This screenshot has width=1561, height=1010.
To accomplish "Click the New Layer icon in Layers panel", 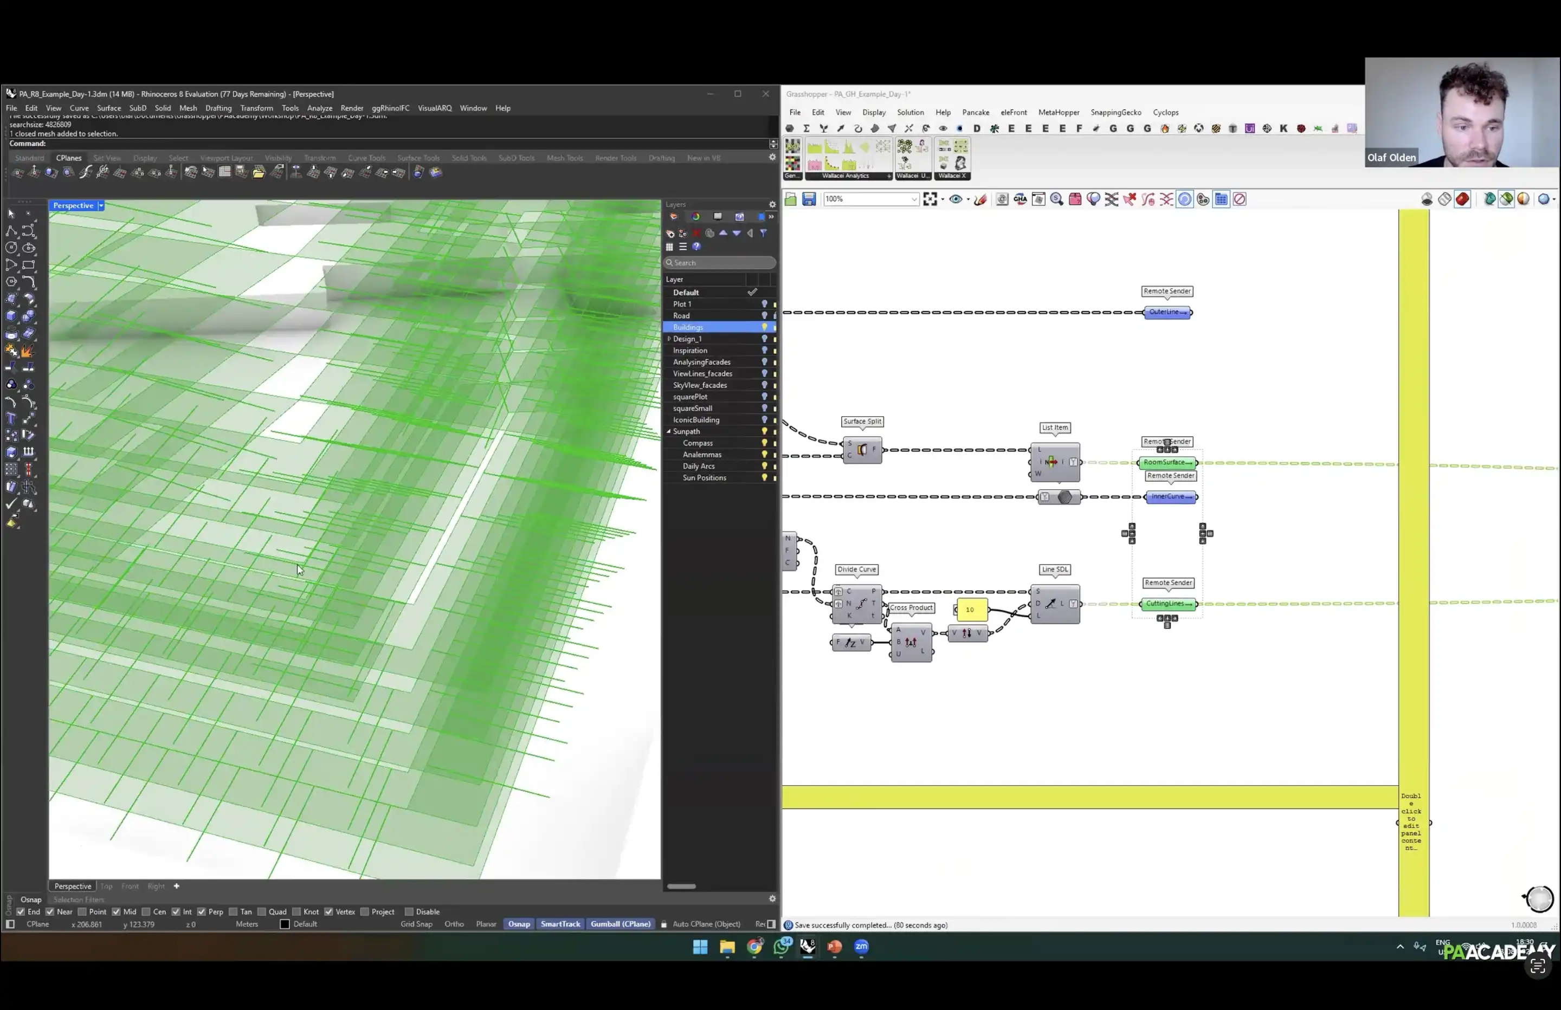I will [x=669, y=234].
